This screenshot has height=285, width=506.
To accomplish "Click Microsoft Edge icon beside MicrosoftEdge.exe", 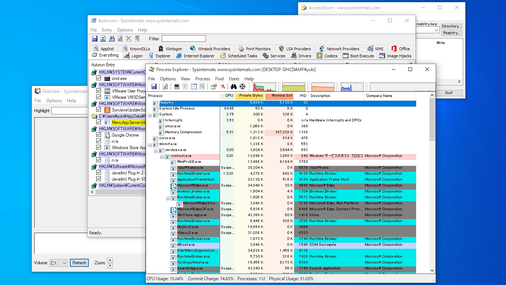I will click(173, 186).
